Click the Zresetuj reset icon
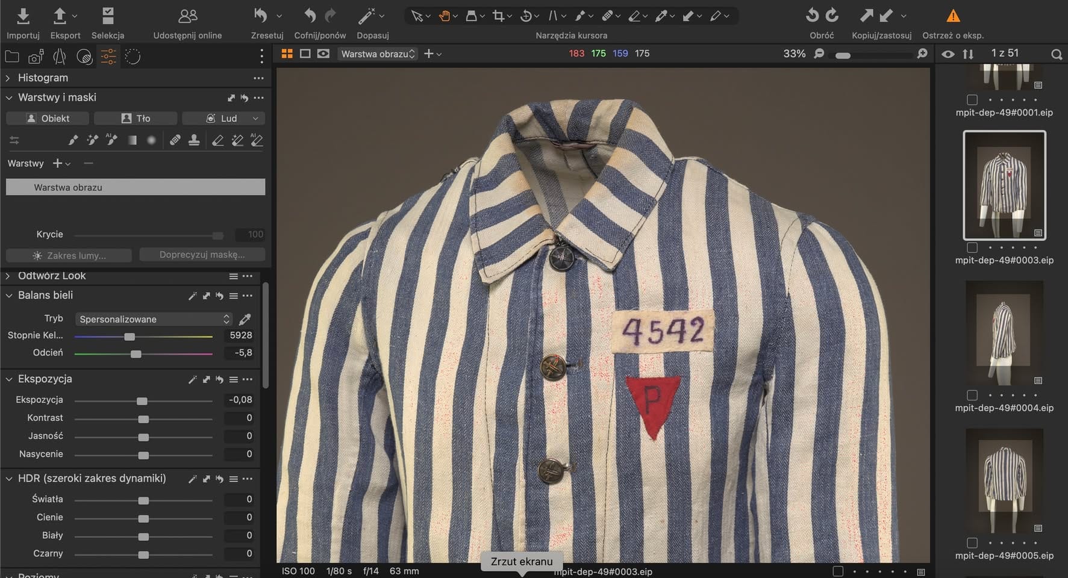The width and height of the screenshot is (1068, 578). click(x=261, y=16)
